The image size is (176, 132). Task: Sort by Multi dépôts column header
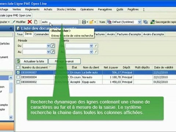pyautogui.click(x=142, y=67)
